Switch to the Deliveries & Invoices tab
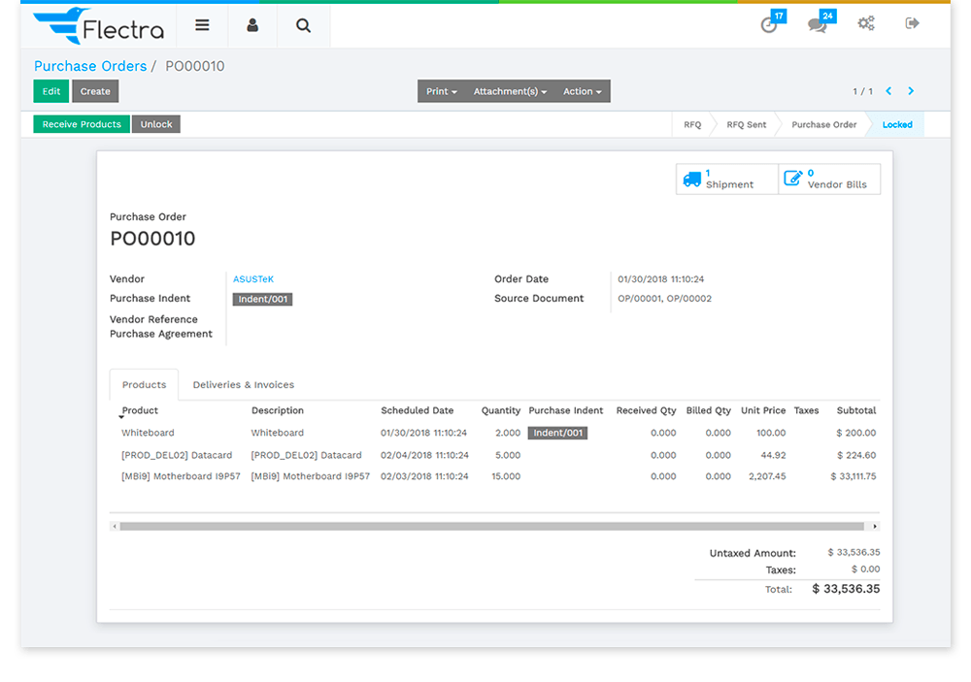The width and height of the screenshot is (971, 682). click(243, 384)
